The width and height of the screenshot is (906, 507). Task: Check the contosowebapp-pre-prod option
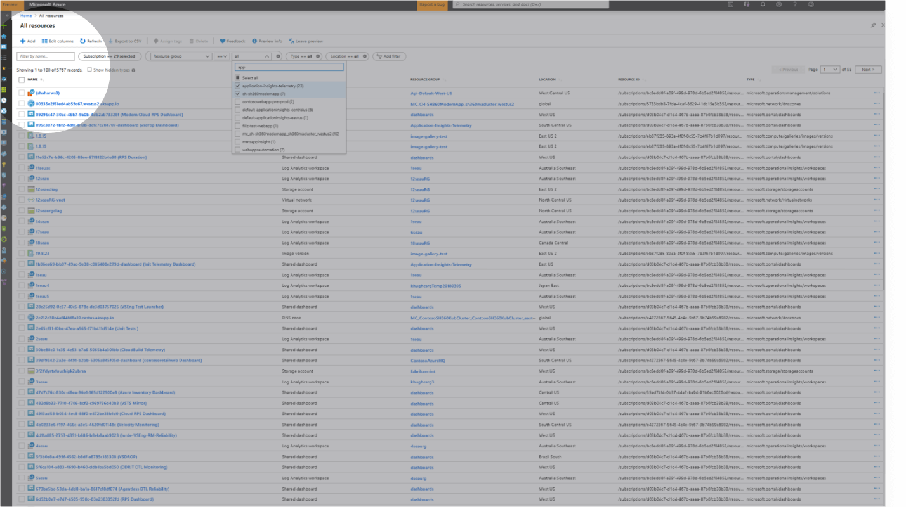(238, 101)
